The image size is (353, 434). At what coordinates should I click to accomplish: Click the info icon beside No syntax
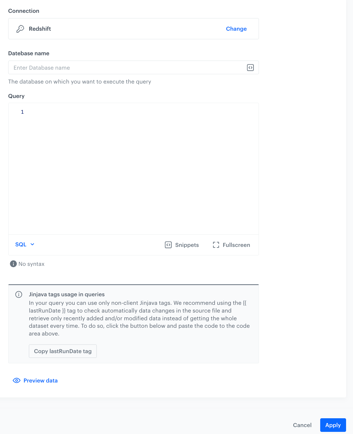(13, 264)
